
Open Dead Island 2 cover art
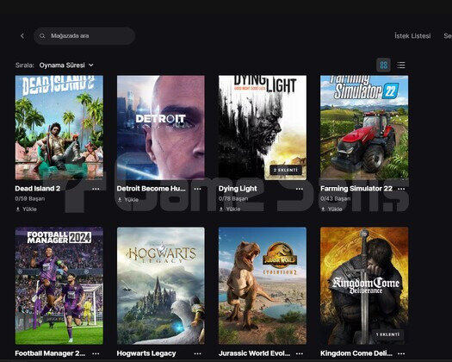pos(59,128)
